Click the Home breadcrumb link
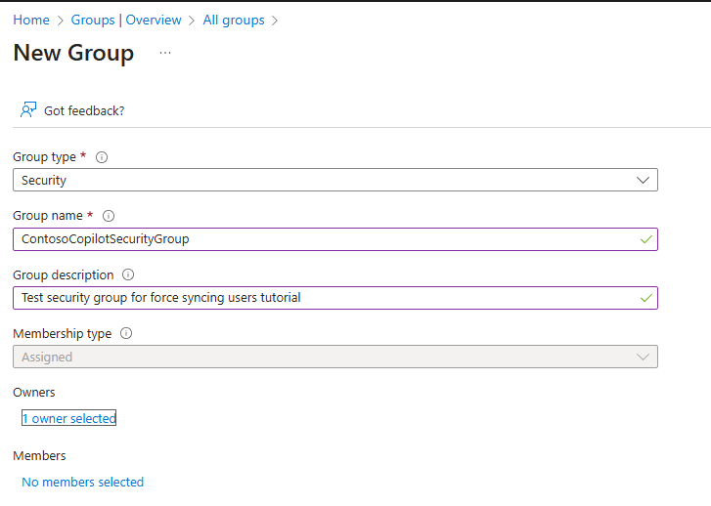 point(31,20)
